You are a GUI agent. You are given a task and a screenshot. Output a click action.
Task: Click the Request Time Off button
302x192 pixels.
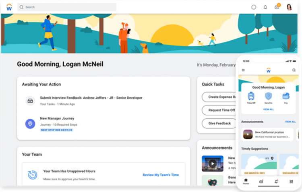coord(219,110)
